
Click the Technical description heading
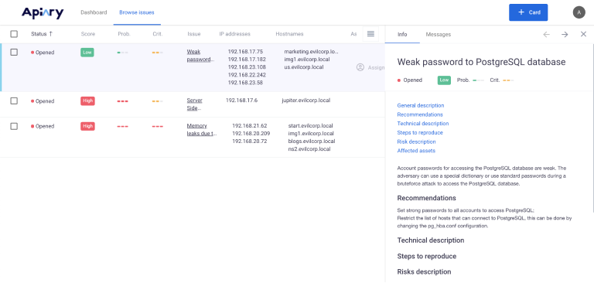[x=430, y=240]
